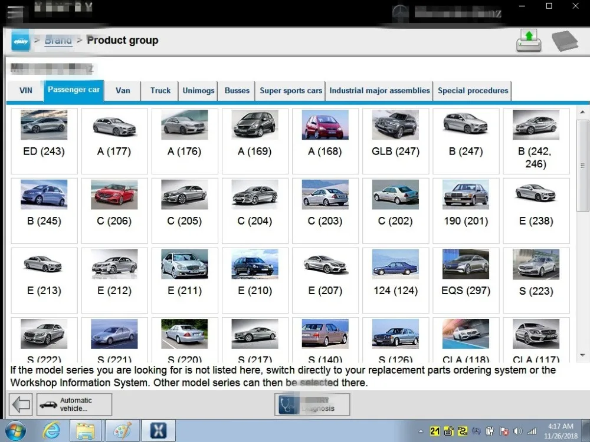Image resolution: width=590 pixels, height=442 pixels.
Task: Switch to the VIN tab
Action: click(x=25, y=91)
